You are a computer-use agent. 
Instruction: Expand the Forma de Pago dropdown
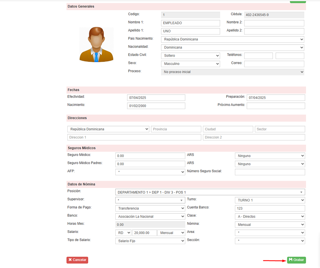(x=150, y=208)
